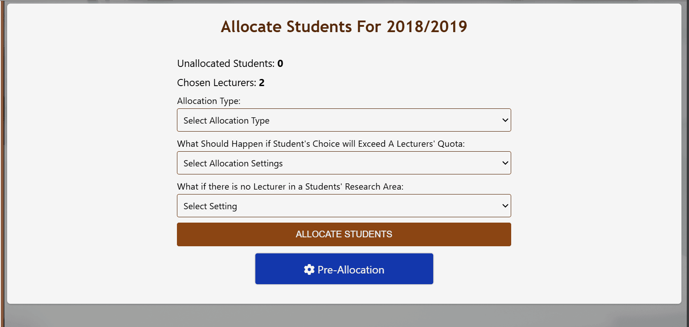Click the '2018/2019' session year in title

click(427, 27)
